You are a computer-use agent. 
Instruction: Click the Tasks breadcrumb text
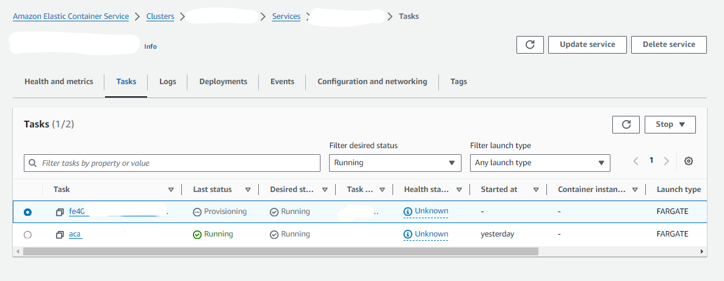[409, 16]
